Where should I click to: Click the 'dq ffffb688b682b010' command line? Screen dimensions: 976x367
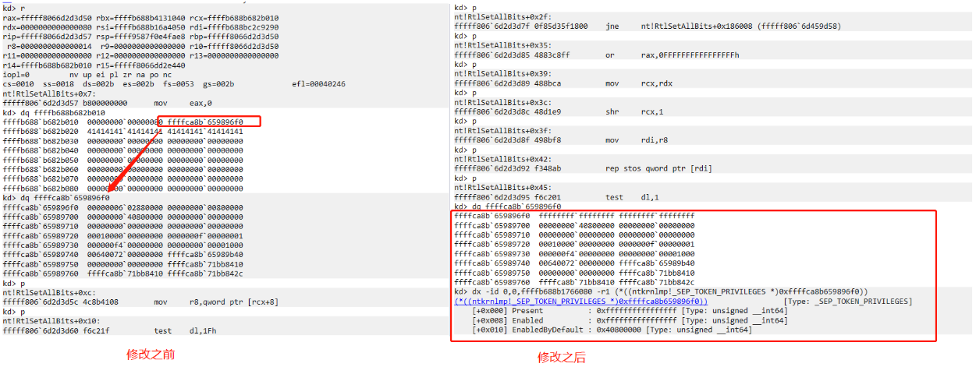coord(48,113)
